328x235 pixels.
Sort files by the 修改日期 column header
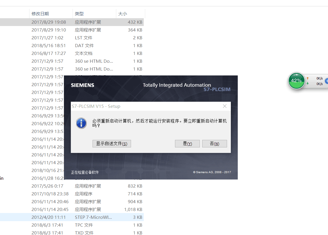pos(51,14)
